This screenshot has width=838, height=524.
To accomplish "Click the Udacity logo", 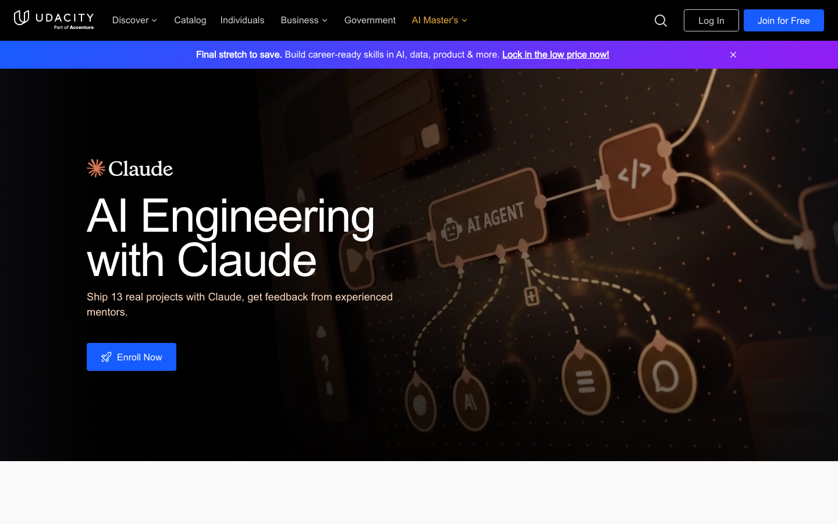I will [x=54, y=20].
